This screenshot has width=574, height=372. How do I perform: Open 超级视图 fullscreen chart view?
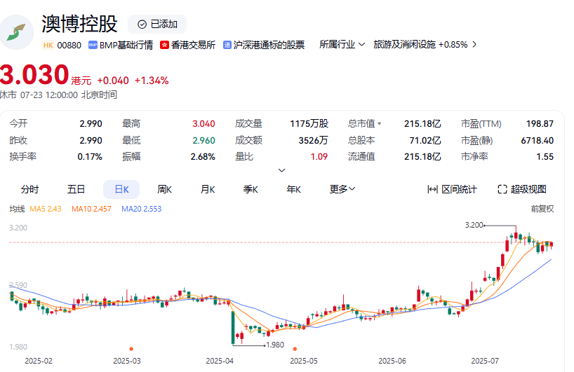(x=522, y=189)
